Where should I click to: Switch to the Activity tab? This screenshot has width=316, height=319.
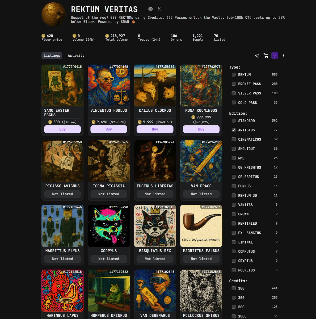[76, 56]
